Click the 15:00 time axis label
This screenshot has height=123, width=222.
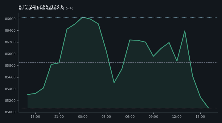pyautogui.click(x=200, y=117)
